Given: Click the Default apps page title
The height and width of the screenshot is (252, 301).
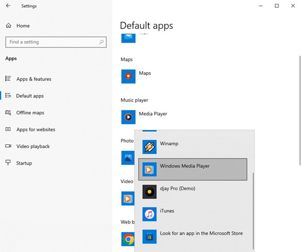Looking at the screenshot, I should 147,26.
